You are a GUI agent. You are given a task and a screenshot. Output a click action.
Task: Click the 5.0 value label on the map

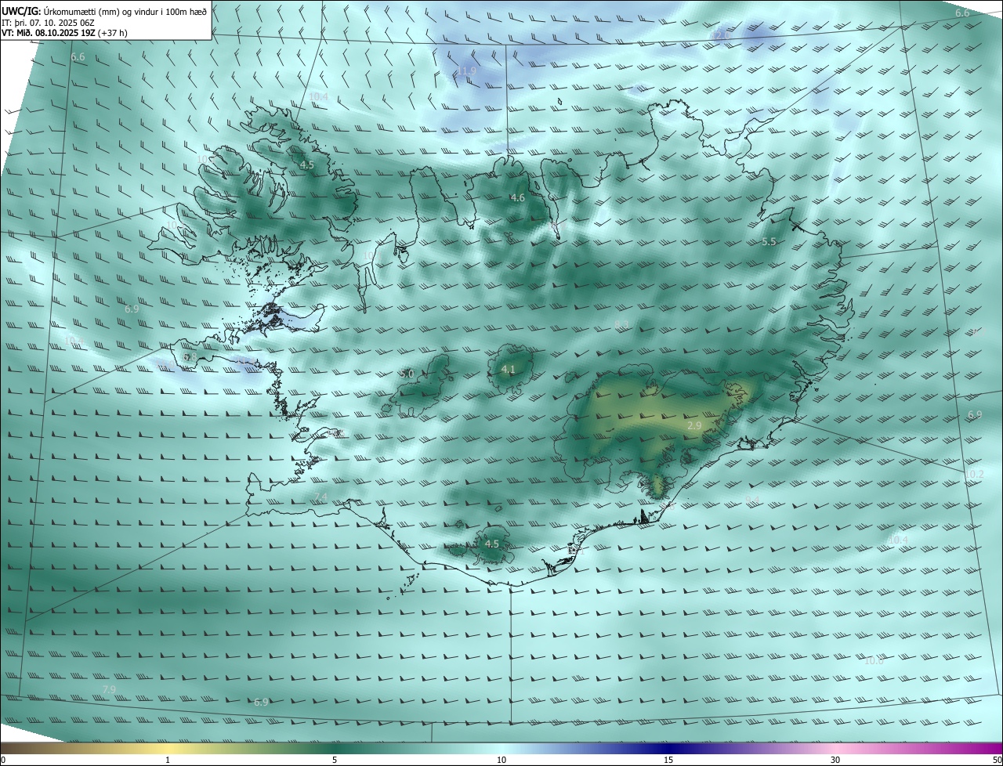(407, 374)
